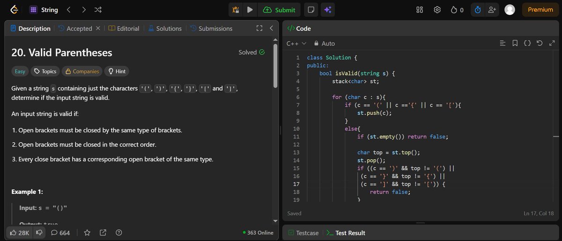Open the help question mark icon
This screenshot has height=241, width=562.
[118, 233]
